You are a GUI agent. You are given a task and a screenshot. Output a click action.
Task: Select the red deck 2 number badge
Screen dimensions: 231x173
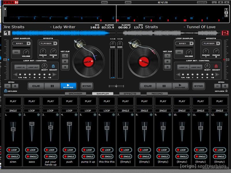(x=225, y=33)
